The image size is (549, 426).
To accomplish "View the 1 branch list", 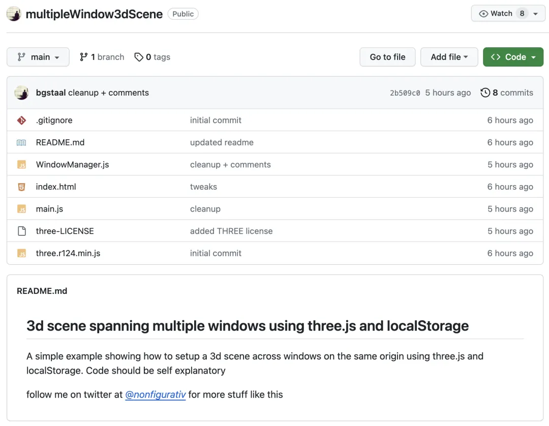I will (102, 57).
